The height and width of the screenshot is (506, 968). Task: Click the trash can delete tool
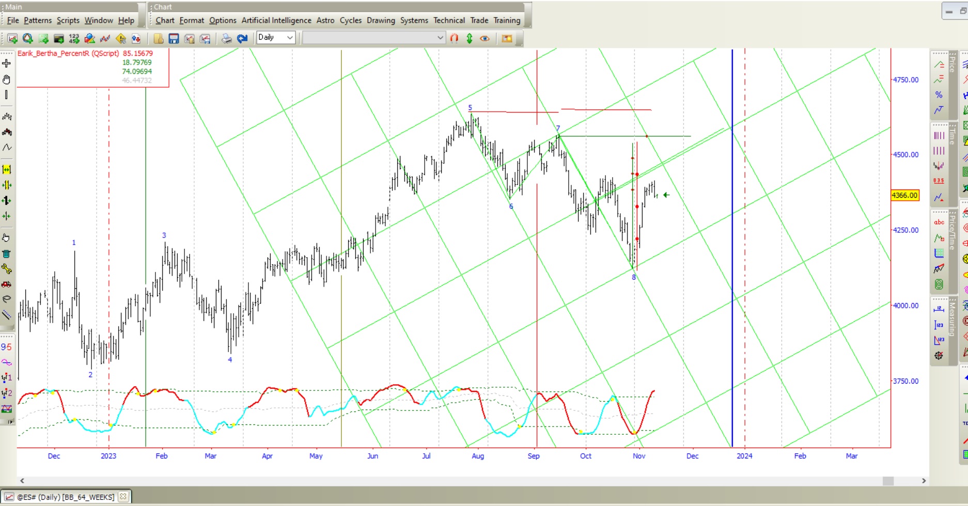[x=7, y=254]
